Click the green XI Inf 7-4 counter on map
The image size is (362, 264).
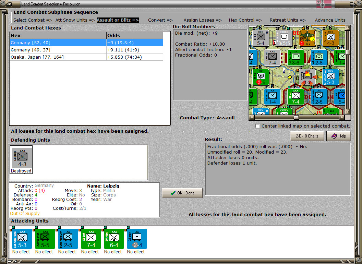point(296,97)
